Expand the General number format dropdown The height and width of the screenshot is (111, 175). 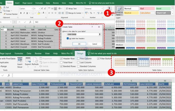[102, 9]
